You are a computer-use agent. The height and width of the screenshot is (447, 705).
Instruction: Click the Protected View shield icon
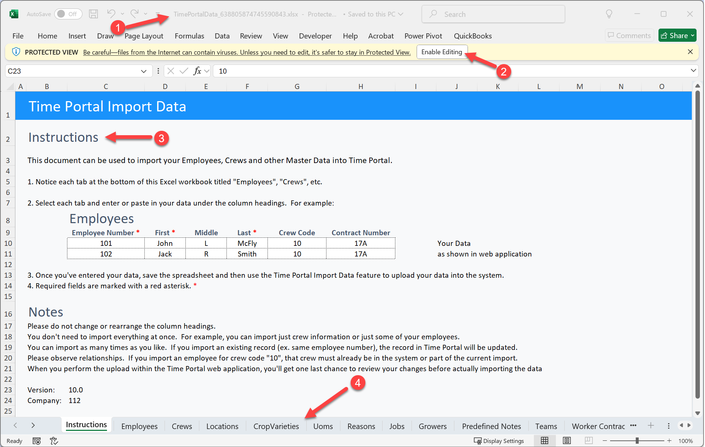coord(16,52)
